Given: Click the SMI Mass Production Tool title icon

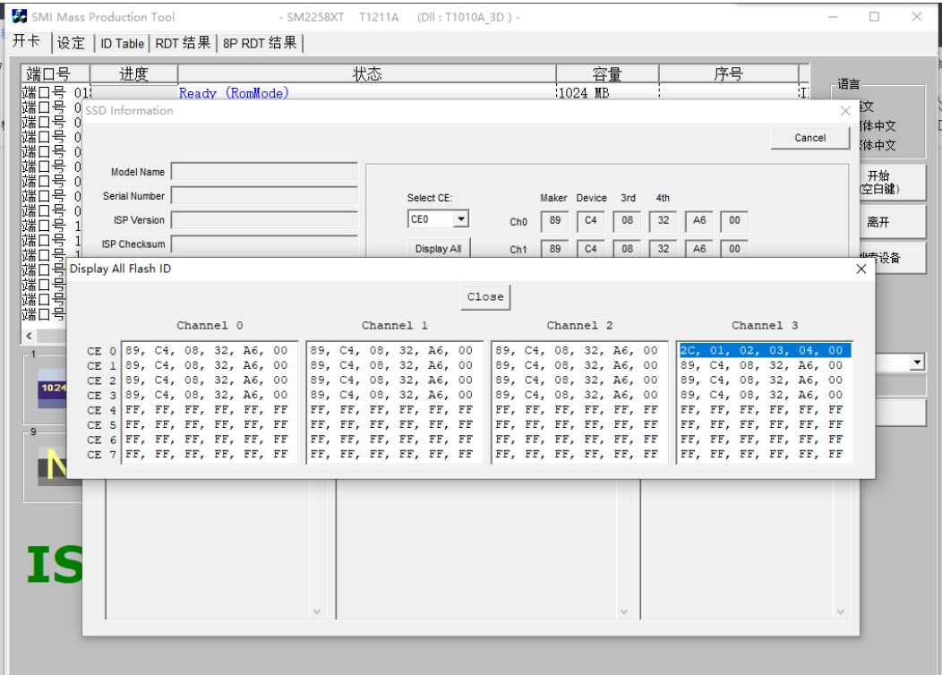Looking at the screenshot, I should coord(19,17).
